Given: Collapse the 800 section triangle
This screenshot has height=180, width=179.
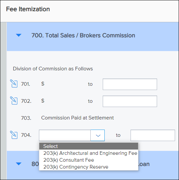Looking at the screenshot, I should click(19, 164).
